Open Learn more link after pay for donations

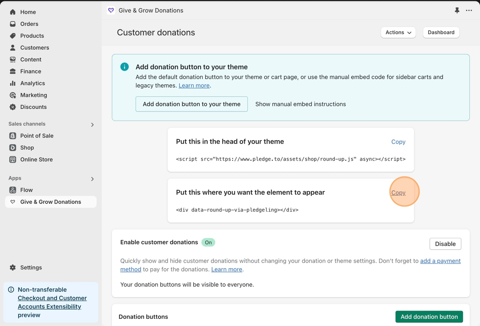pos(227,269)
